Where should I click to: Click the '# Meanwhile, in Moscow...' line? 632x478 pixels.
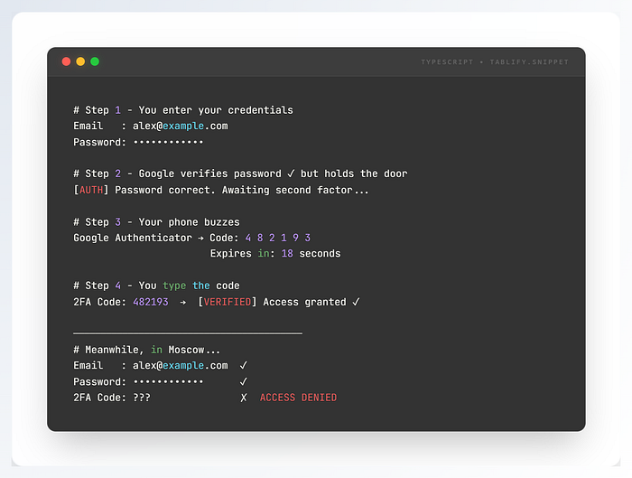146,350
